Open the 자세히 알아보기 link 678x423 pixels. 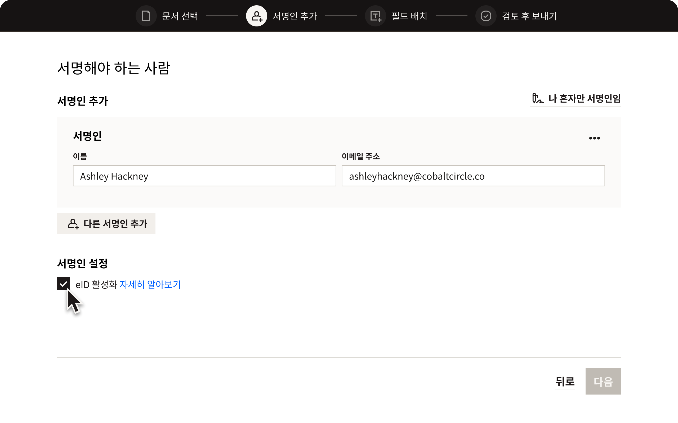click(150, 284)
